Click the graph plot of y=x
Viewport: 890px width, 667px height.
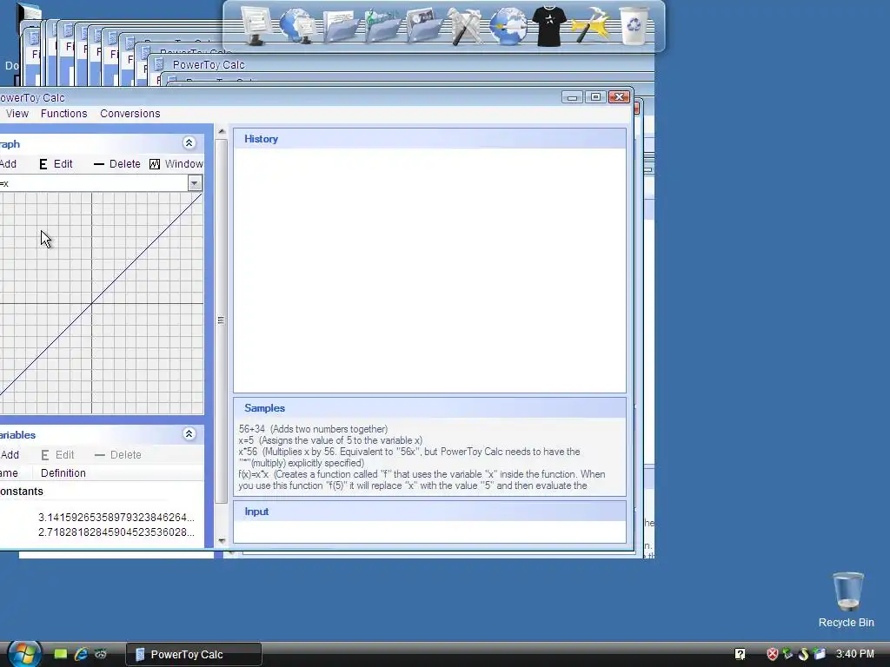101,303
